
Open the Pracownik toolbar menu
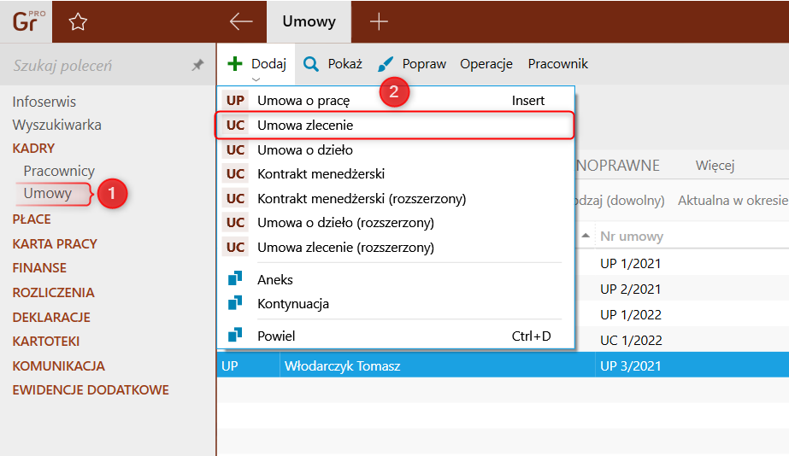pyautogui.click(x=557, y=64)
